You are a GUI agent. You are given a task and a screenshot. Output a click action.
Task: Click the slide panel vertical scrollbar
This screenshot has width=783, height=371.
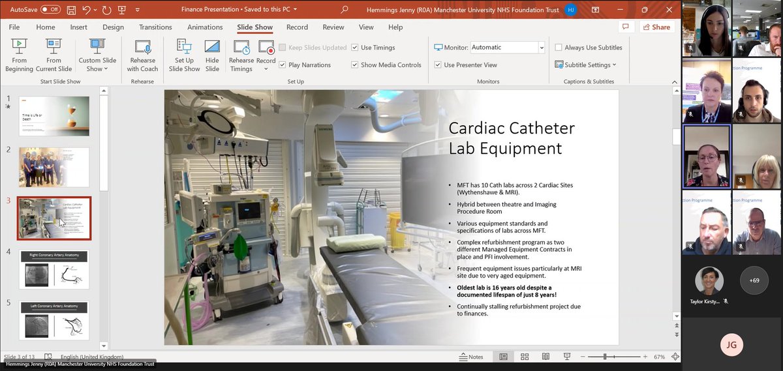[103, 218]
